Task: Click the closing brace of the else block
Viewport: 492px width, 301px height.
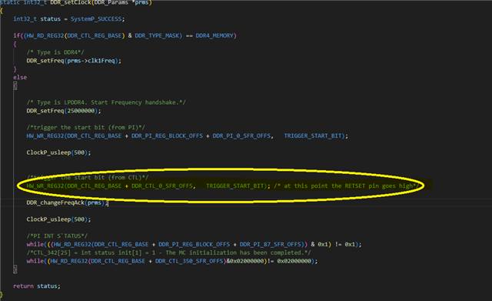Action: click(15, 269)
